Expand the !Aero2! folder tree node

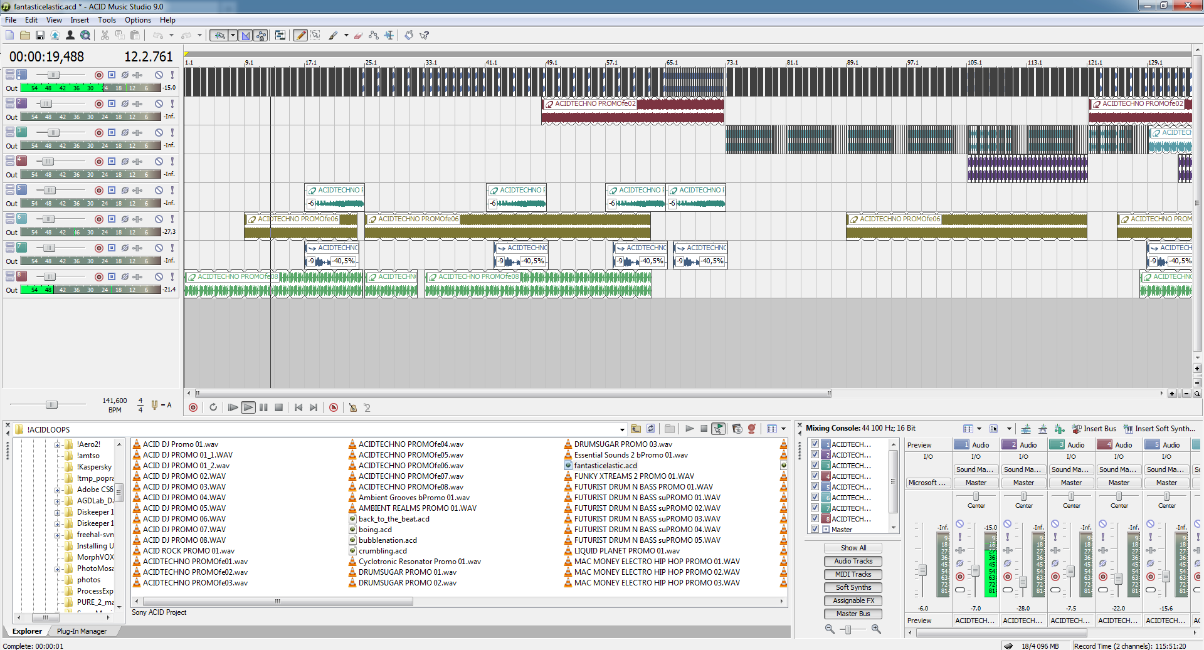(57, 445)
